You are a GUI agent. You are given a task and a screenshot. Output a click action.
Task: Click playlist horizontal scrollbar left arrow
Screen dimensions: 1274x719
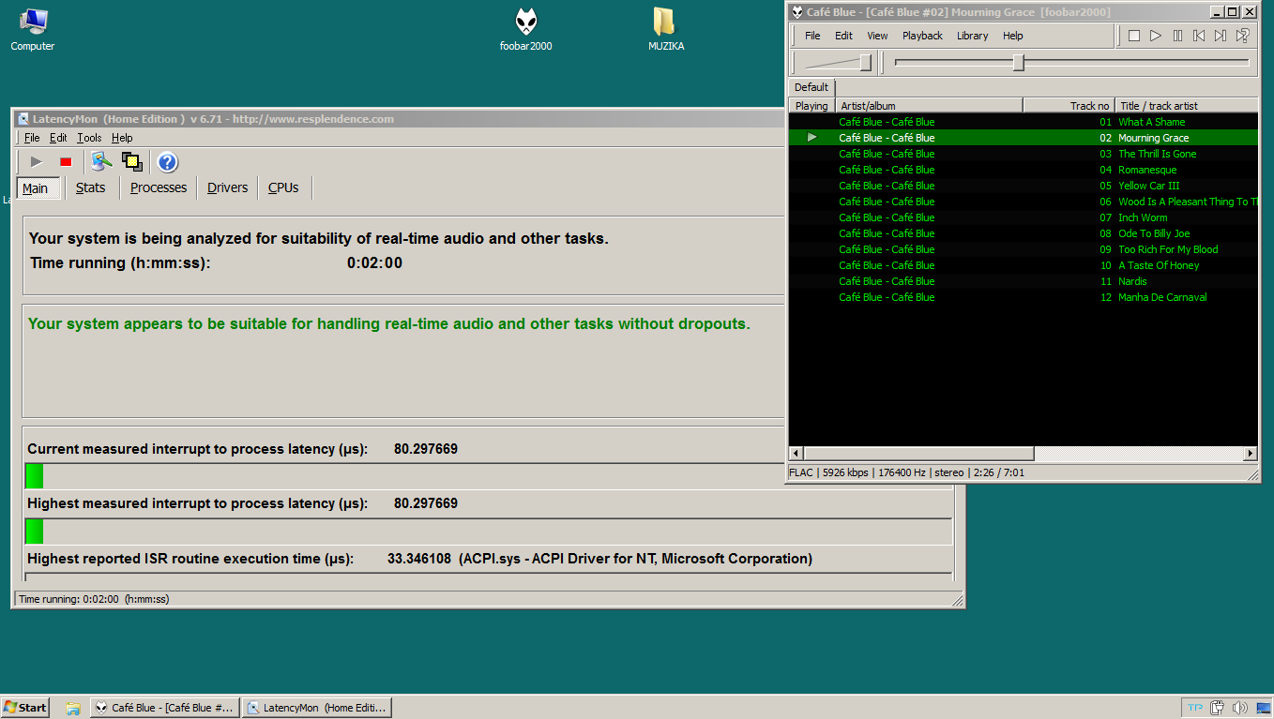point(796,454)
